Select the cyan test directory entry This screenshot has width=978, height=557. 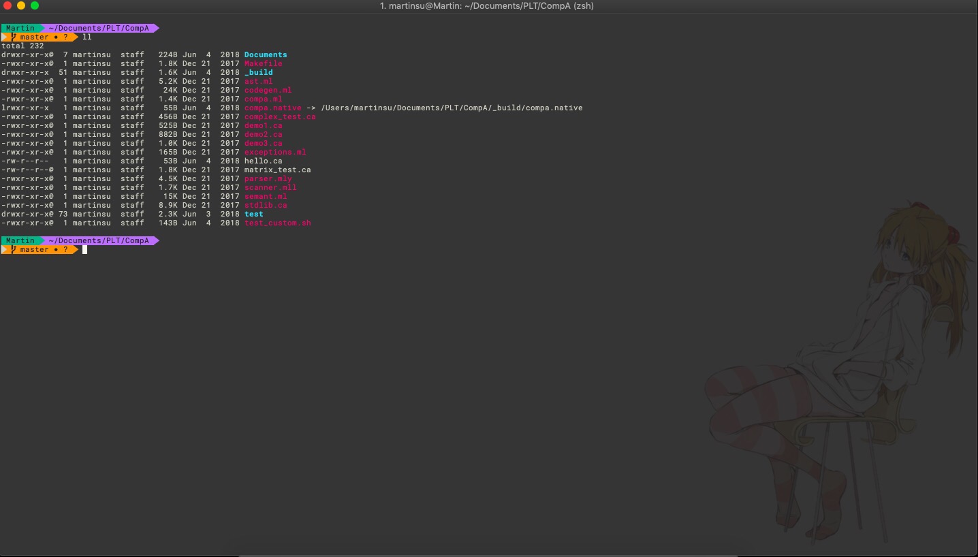coord(253,214)
